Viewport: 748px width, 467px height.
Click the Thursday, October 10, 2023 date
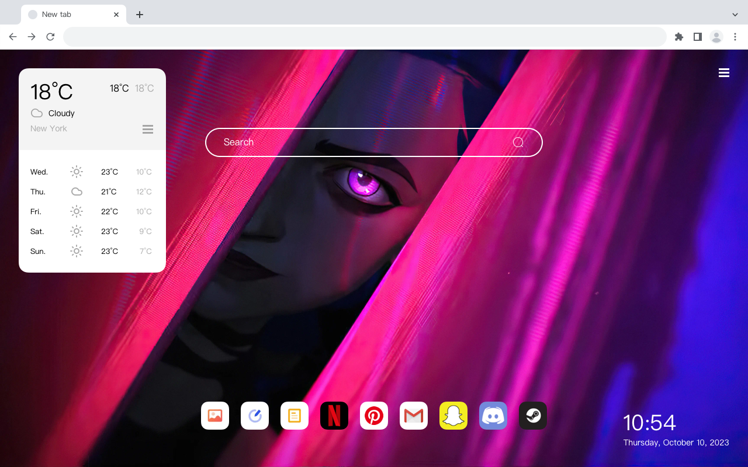[676, 442]
